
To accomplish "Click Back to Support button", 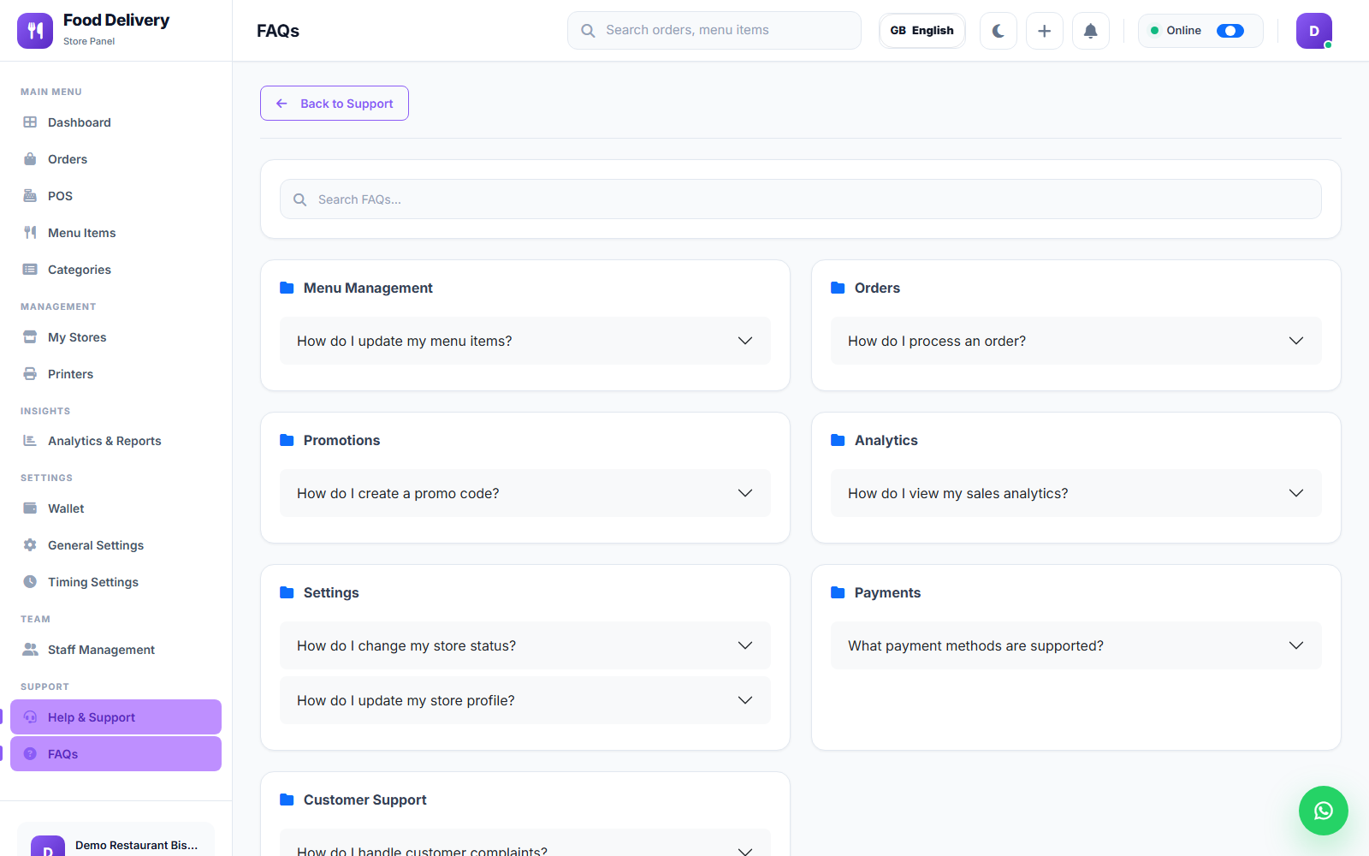I will 335,104.
